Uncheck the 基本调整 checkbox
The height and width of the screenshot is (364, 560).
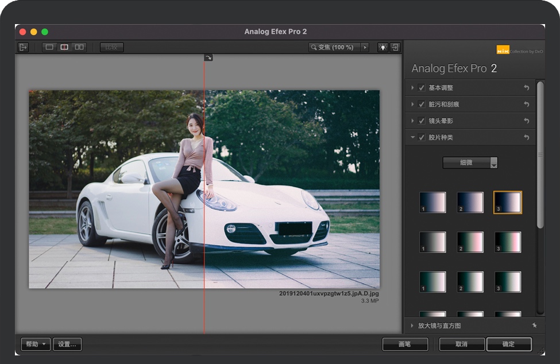[x=422, y=88]
